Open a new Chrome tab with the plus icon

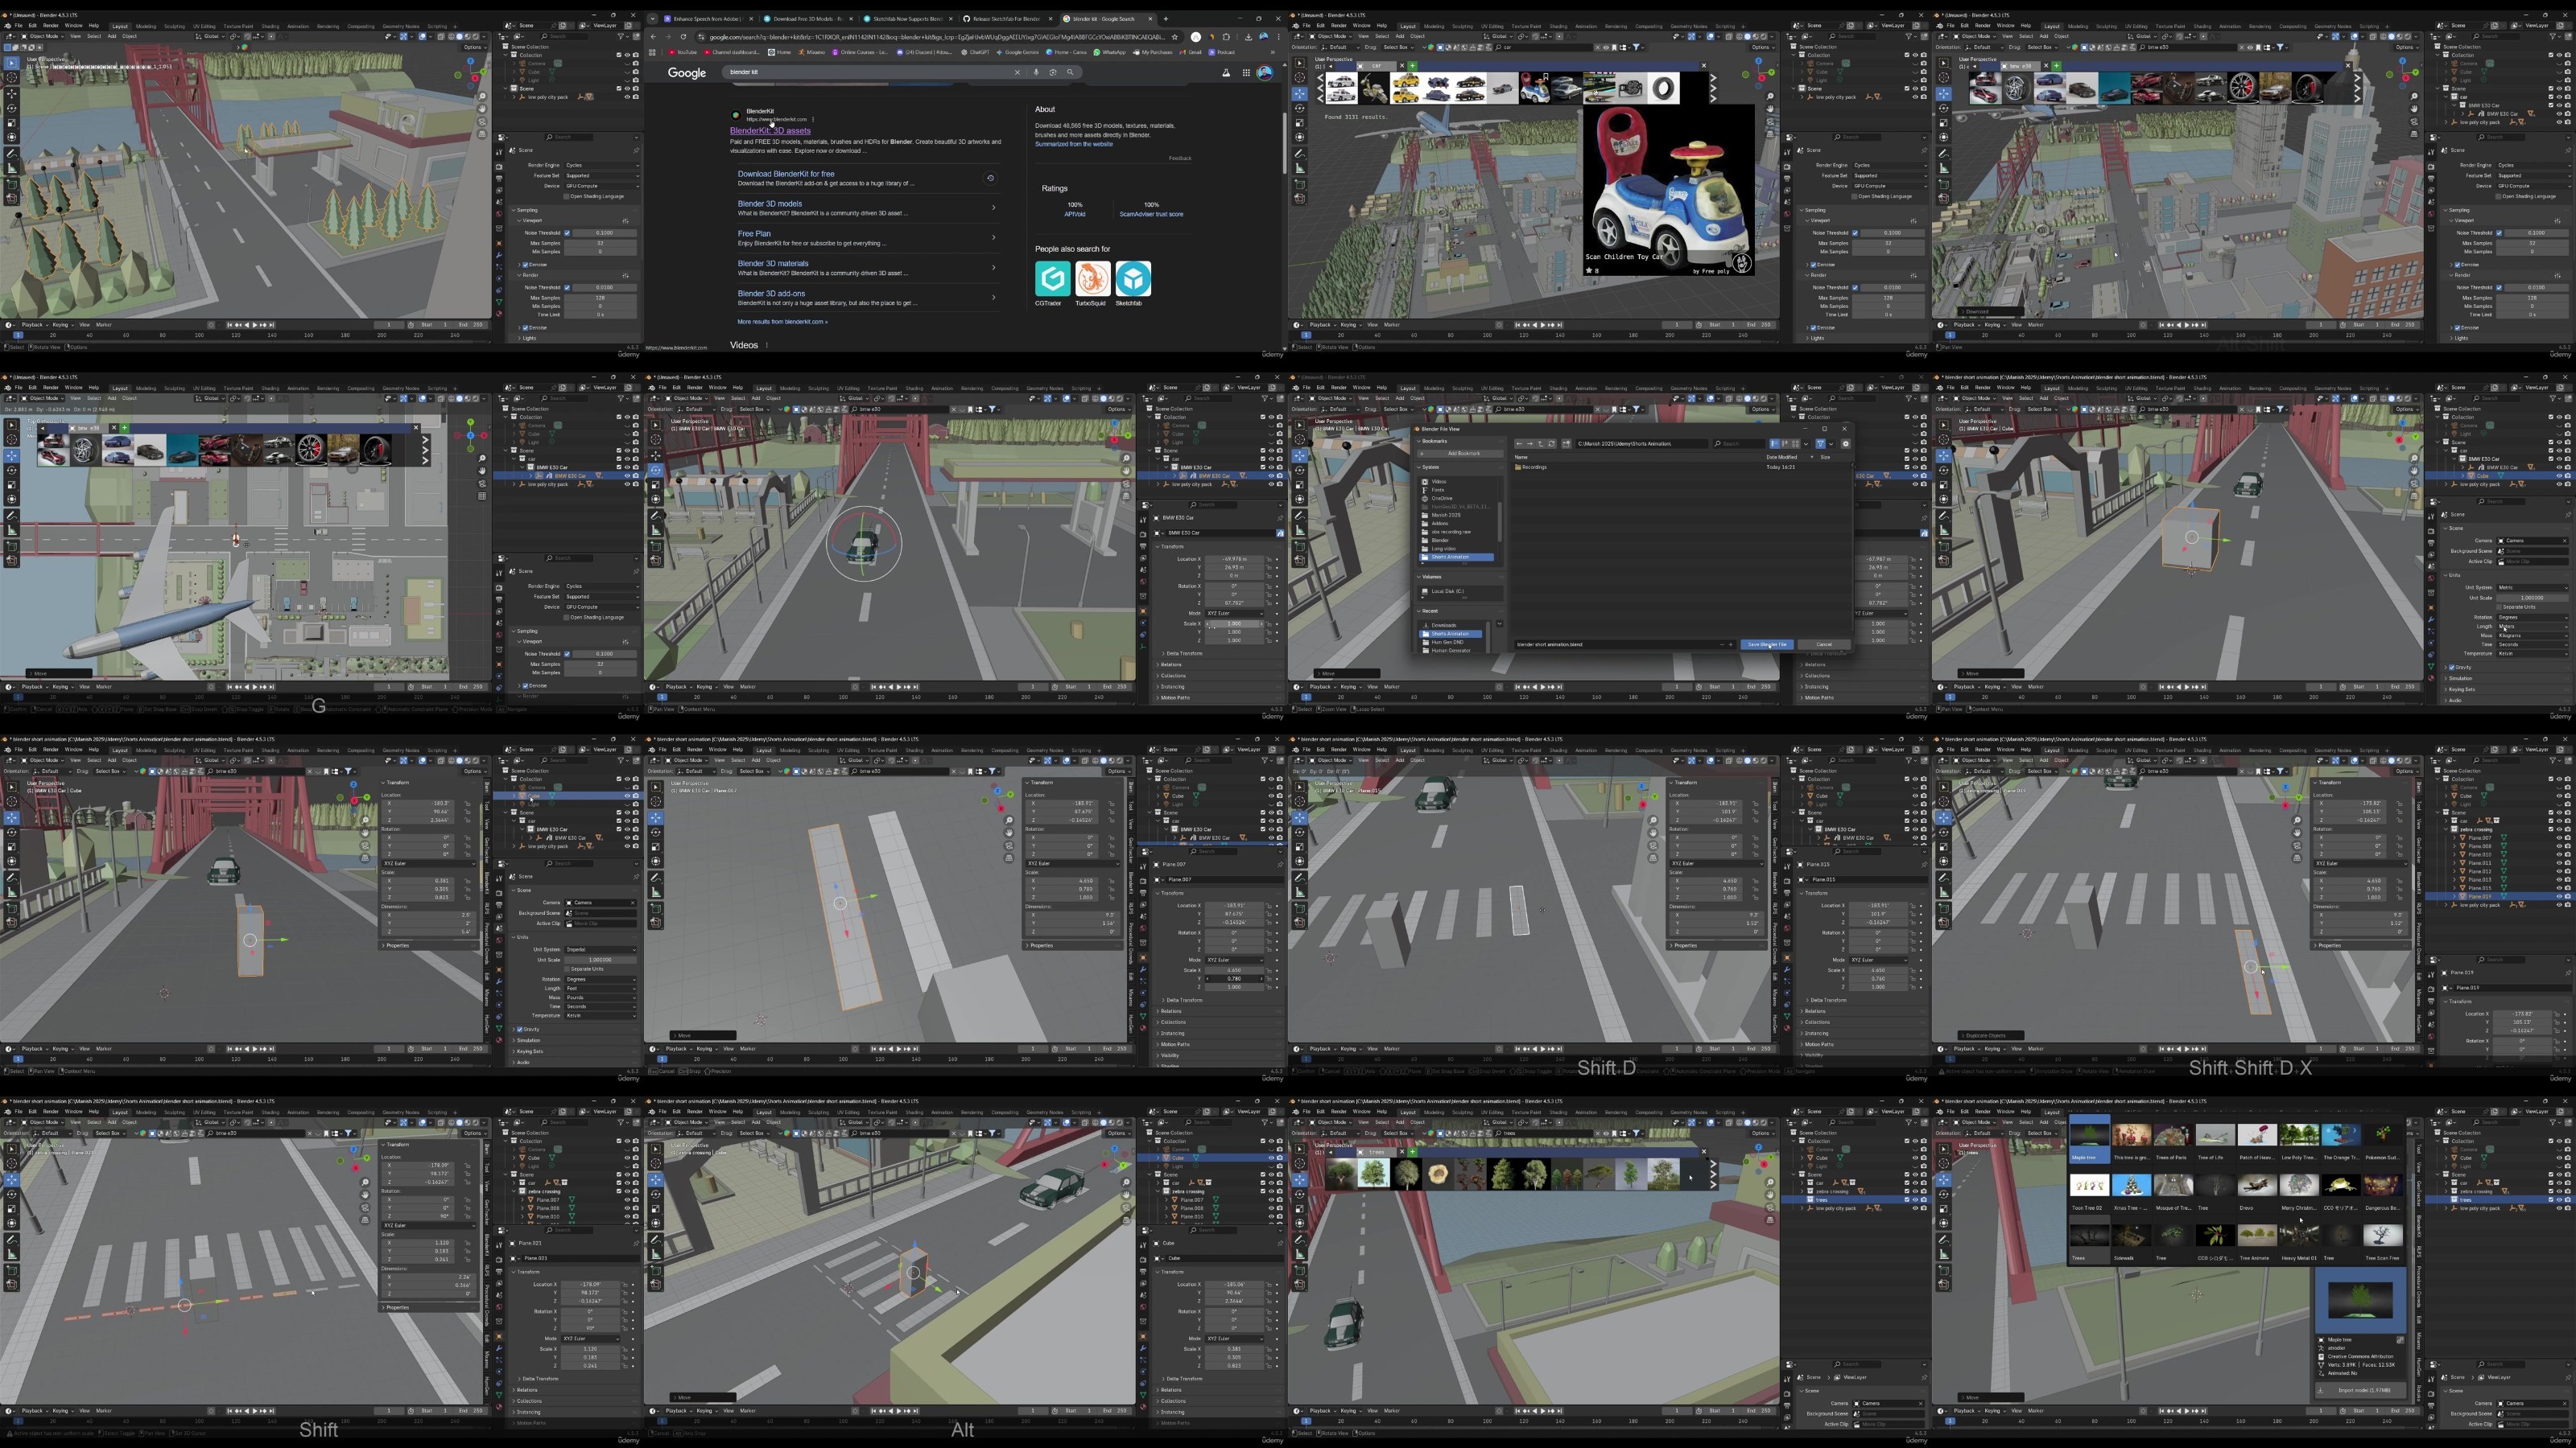[1166, 19]
